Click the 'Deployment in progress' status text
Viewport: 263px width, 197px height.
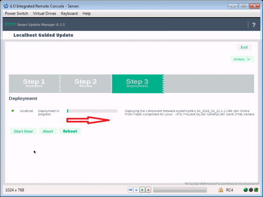tap(48, 113)
